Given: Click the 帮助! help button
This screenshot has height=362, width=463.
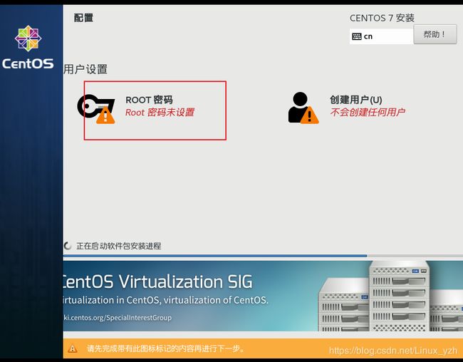Looking at the screenshot, I should [435, 35].
